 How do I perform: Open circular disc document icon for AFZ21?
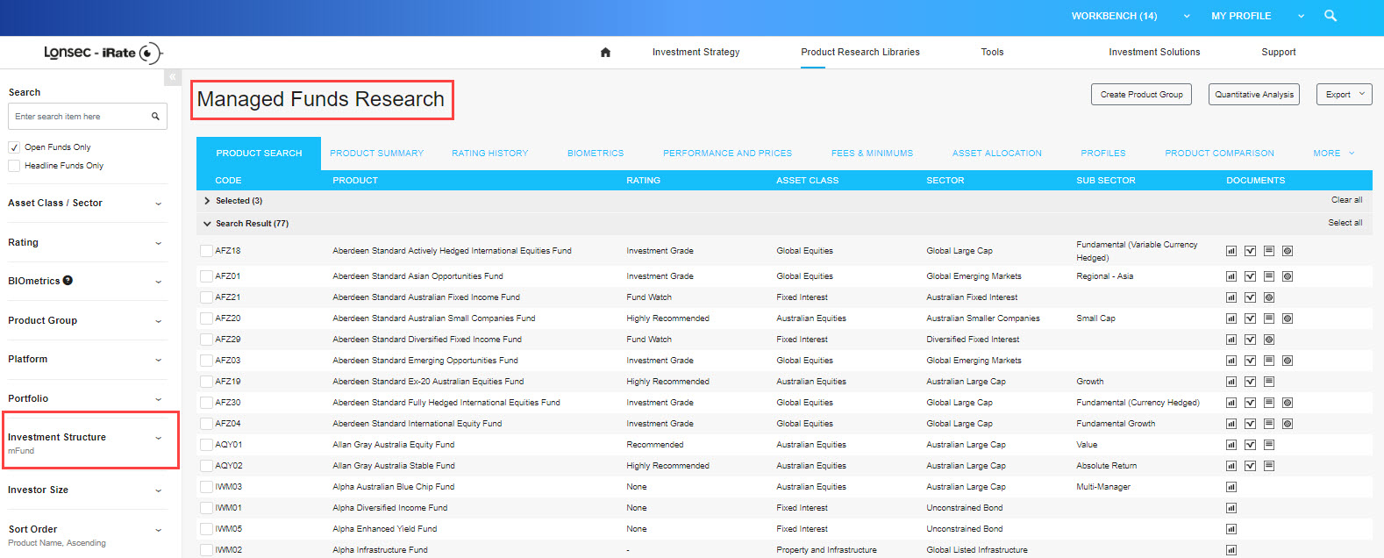(1269, 297)
